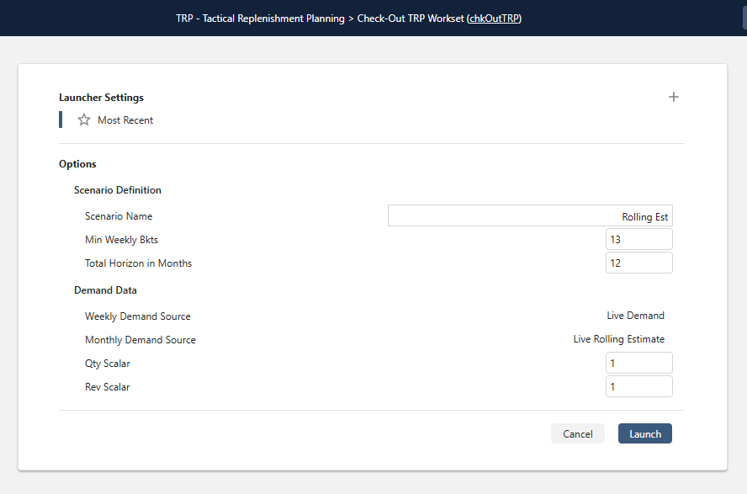
Task: Click the Qty Scalar input field
Action: coord(638,362)
